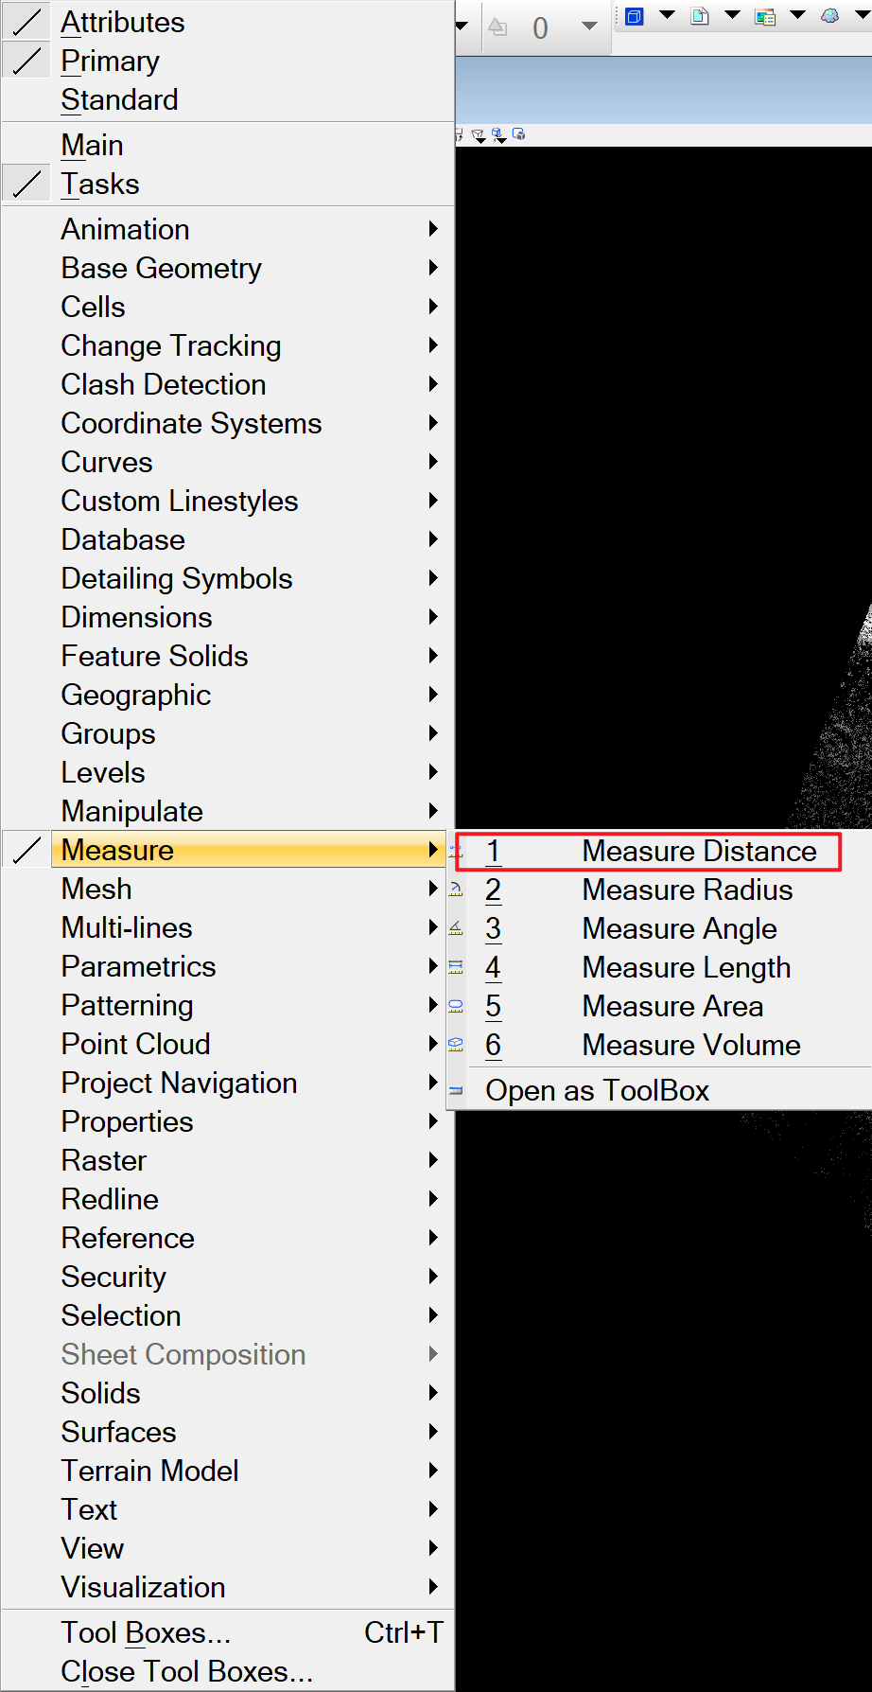Expand the Mesh submenu arrow

tap(433, 889)
